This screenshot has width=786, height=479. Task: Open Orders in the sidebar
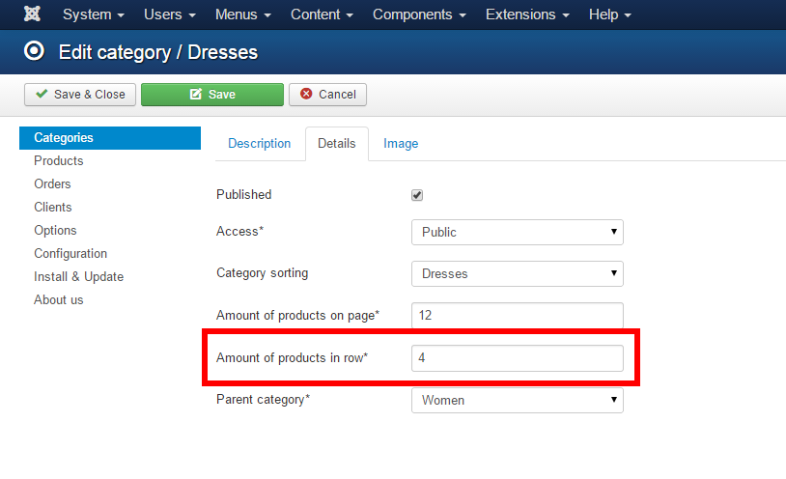click(x=52, y=184)
